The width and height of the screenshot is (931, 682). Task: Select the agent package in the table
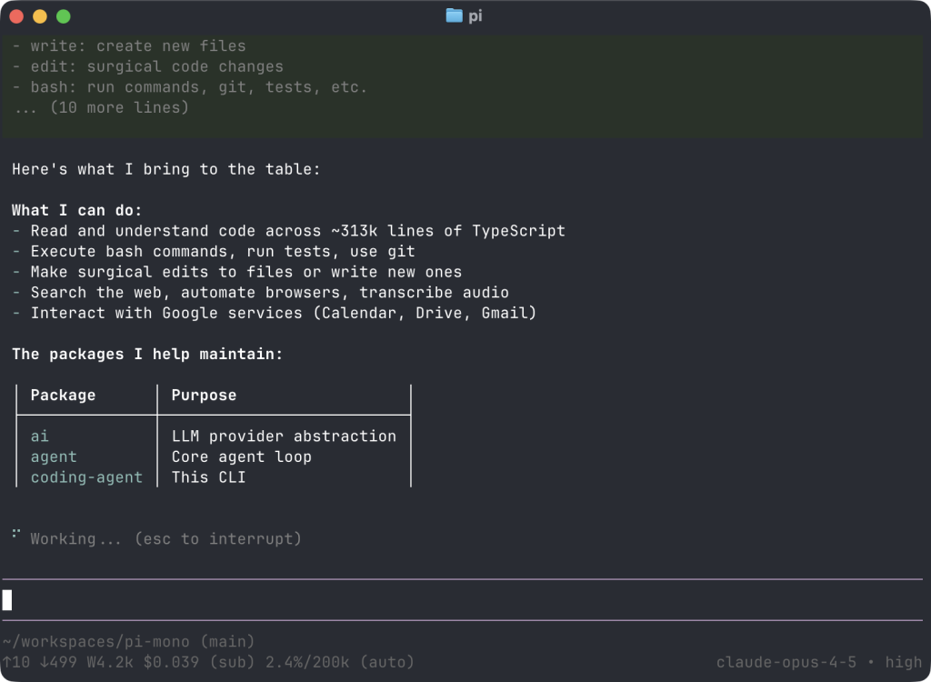tap(53, 456)
